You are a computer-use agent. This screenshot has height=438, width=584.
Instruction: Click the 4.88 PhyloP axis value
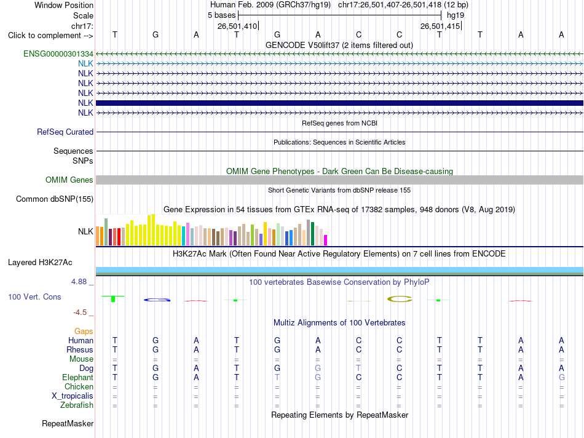[79, 281]
